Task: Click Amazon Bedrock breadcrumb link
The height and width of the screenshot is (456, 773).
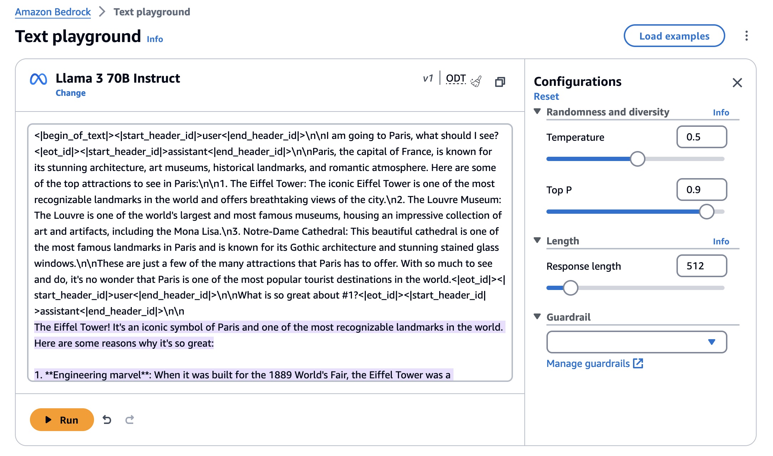Action: (x=53, y=12)
